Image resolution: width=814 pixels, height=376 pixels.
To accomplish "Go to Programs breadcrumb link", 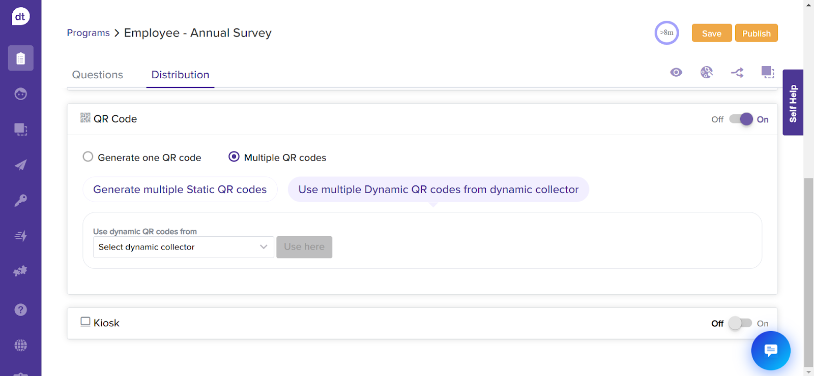I will click(x=89, y=33).
